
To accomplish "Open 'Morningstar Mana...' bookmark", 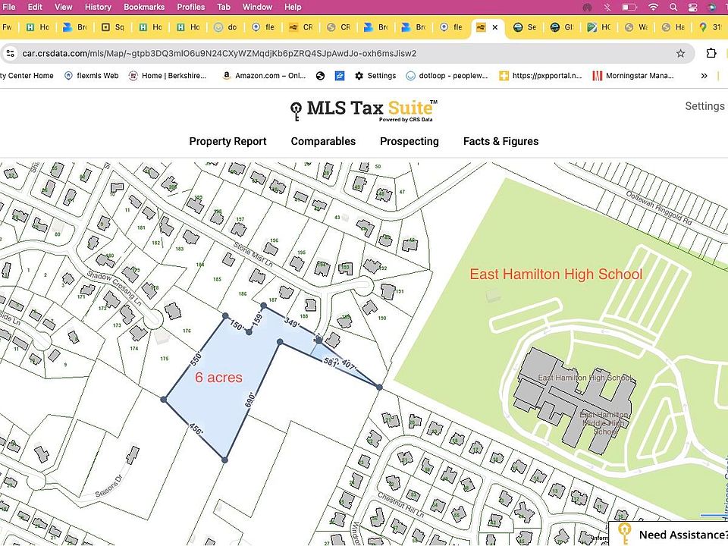I will coord(632,76).
